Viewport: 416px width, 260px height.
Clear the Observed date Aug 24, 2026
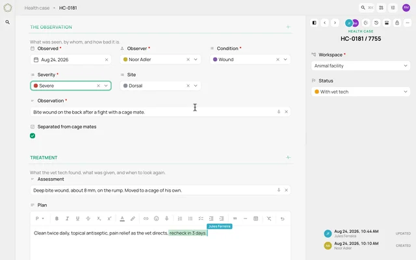pyautogui.click(x=107, y=60)
